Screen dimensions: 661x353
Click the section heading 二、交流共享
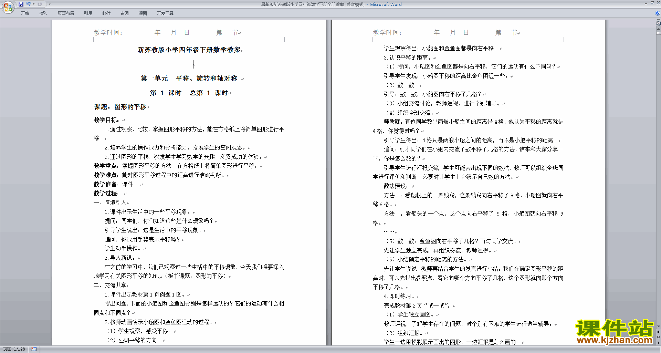tap(110, 285)
